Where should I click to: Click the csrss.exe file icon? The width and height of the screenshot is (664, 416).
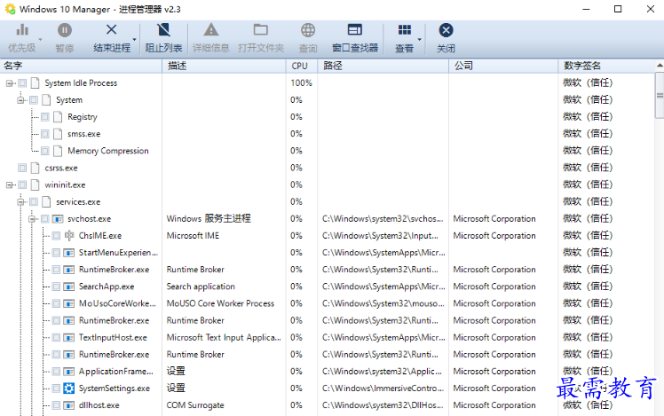tap(36, 168)
